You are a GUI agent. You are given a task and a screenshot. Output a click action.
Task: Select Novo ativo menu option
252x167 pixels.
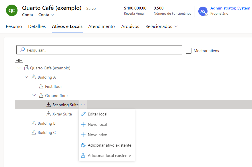click(97, 135)
